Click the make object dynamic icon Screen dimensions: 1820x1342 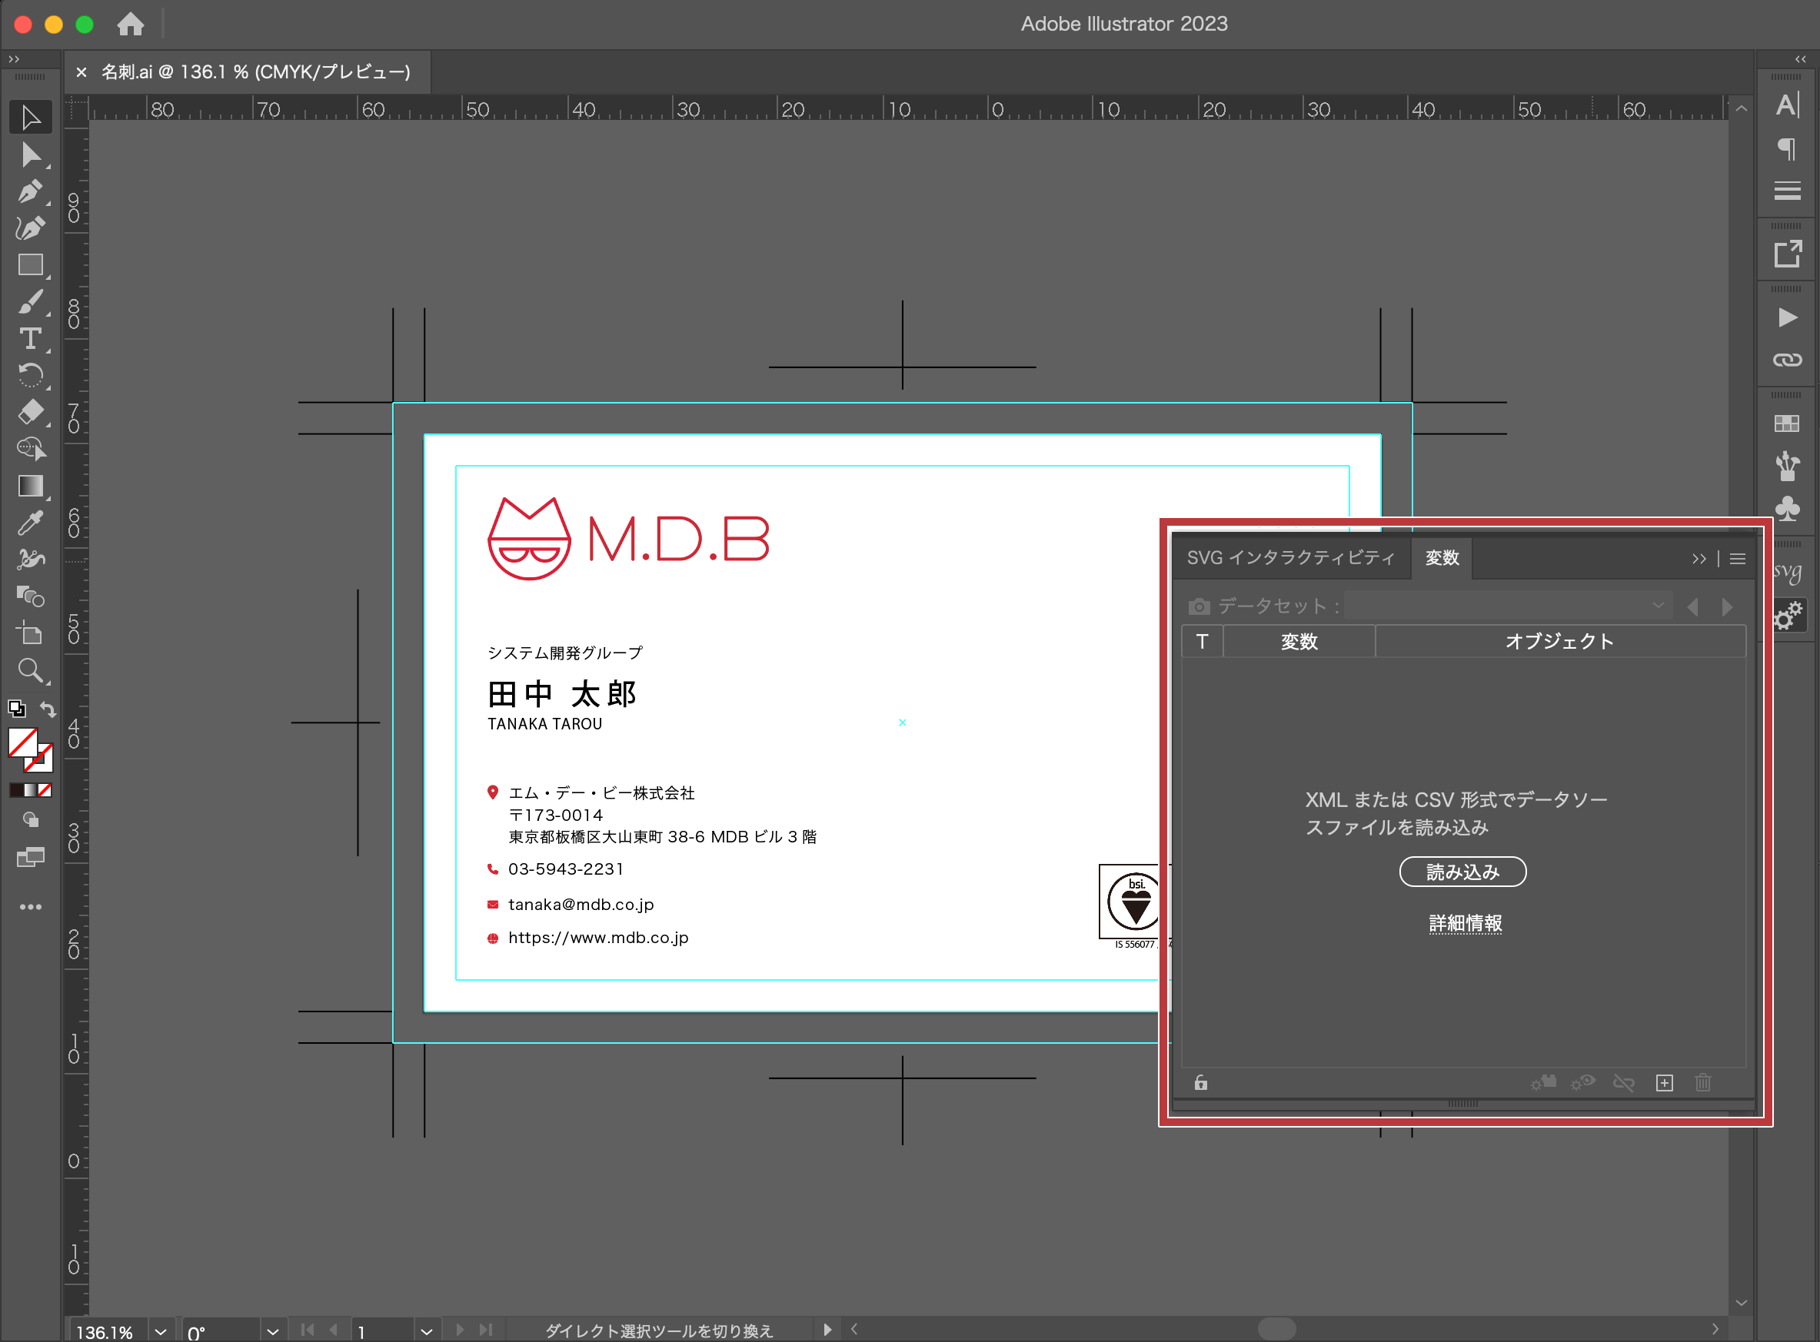coord(1543,1082)
